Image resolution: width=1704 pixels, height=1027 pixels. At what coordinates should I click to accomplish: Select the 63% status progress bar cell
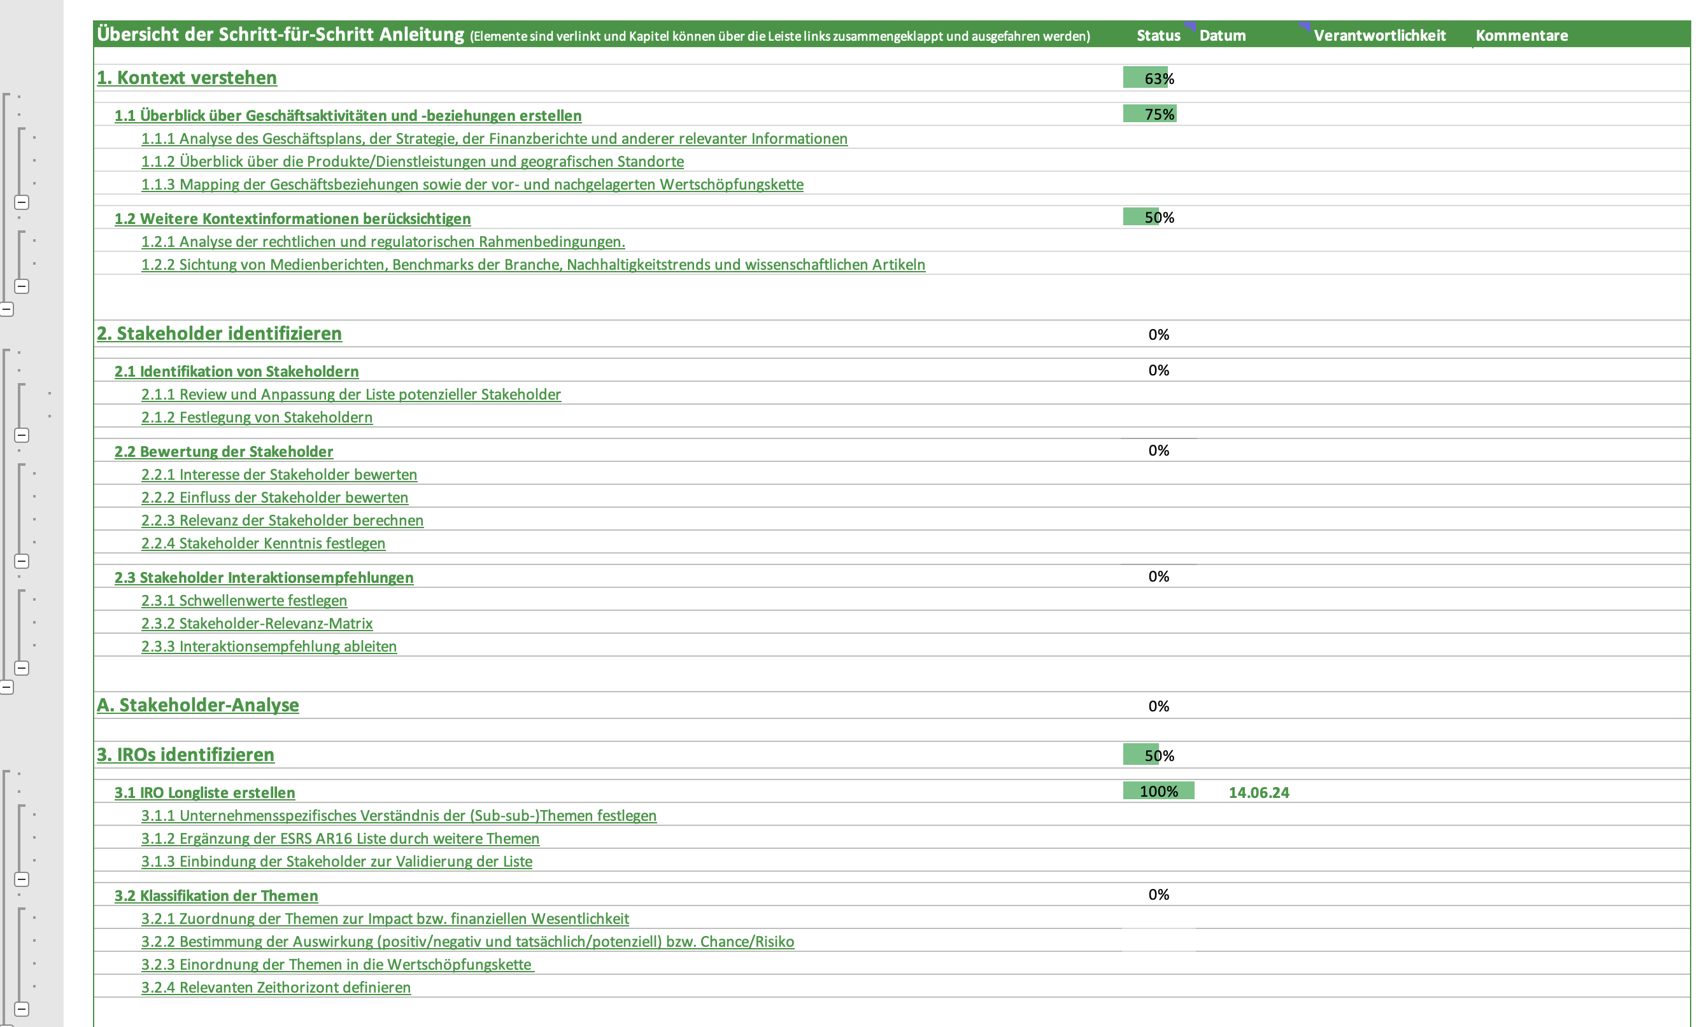pos(1159,78)
